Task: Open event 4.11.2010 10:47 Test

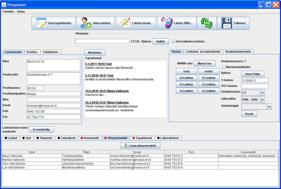Action: tap(99, 76)
